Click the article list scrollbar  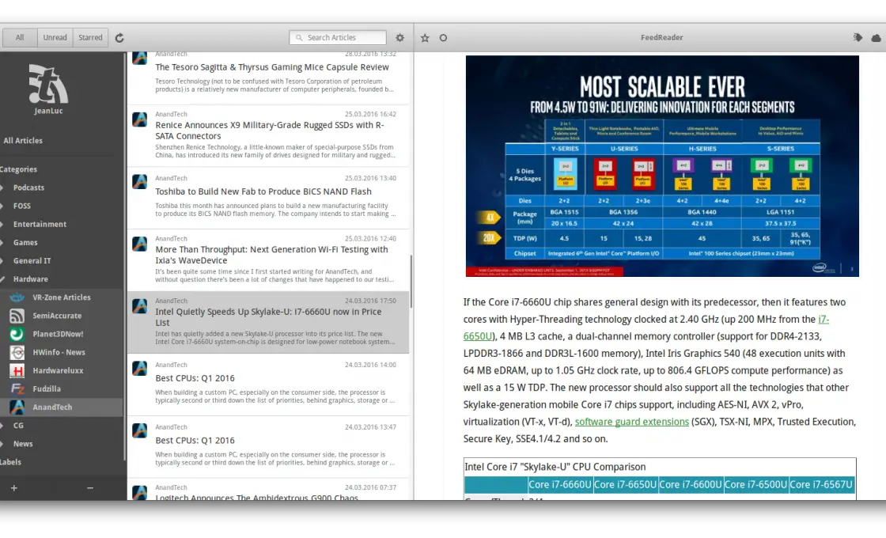pos(411,281)
